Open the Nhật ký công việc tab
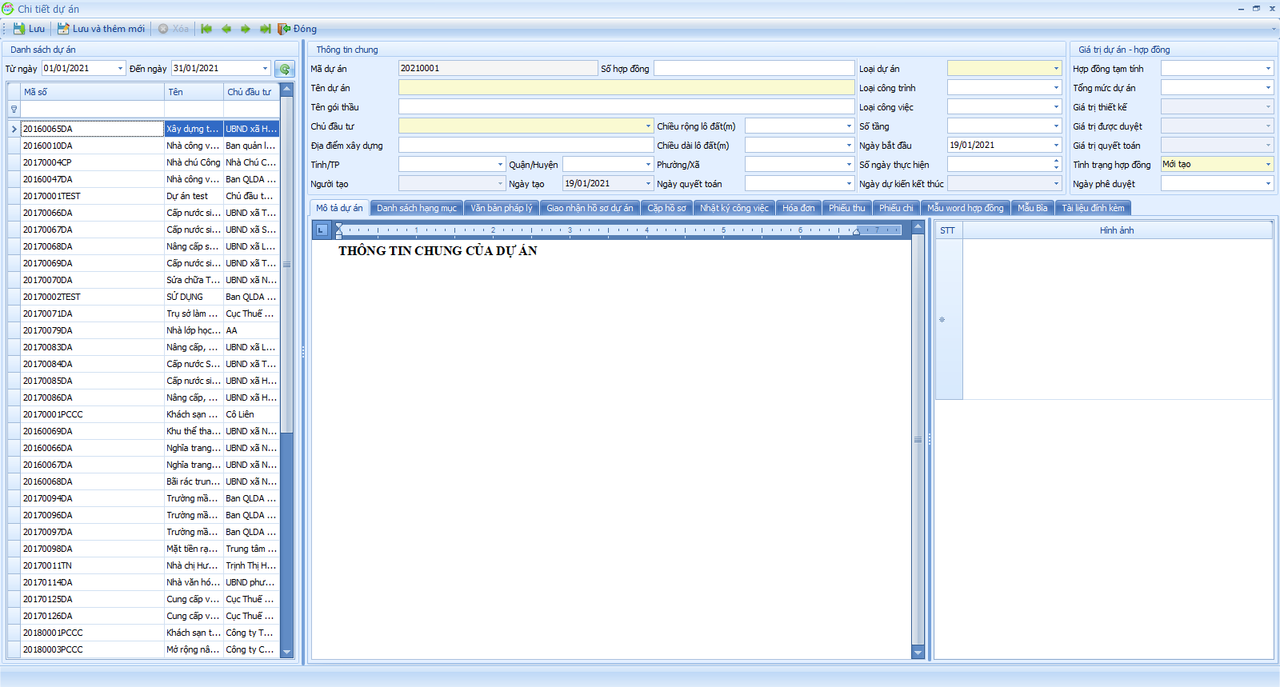Screen dimensions: 1280x687 [734, 208]
